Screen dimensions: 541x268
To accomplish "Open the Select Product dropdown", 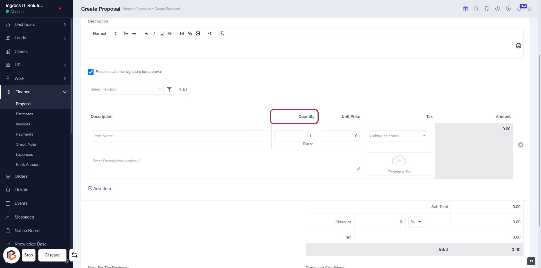I will click(x=126, y=89).
